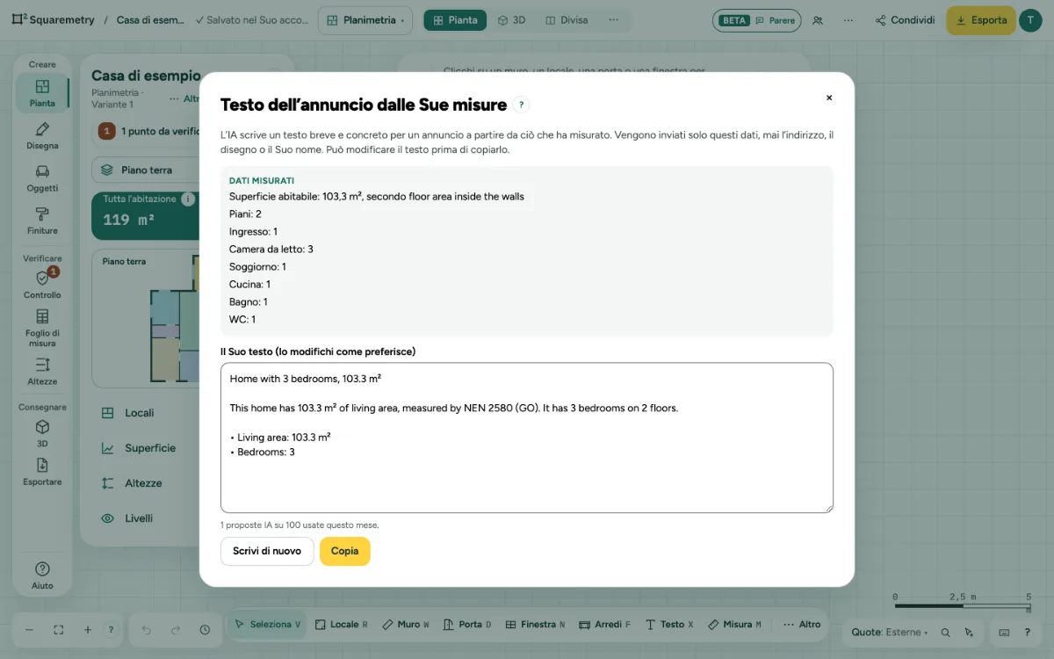Viewport: 1054px width, 659px height.
Task: Open the Aiuto help button
Action: point(42,576)
